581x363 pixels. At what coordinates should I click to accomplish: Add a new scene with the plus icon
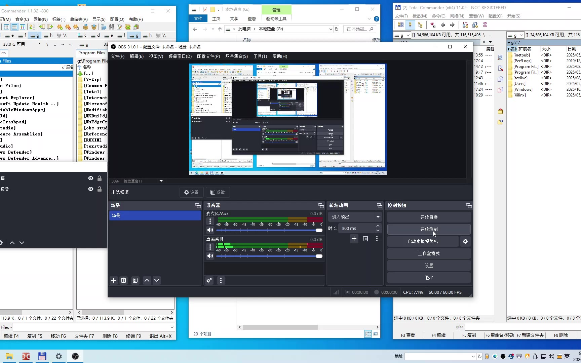point(114,280)
